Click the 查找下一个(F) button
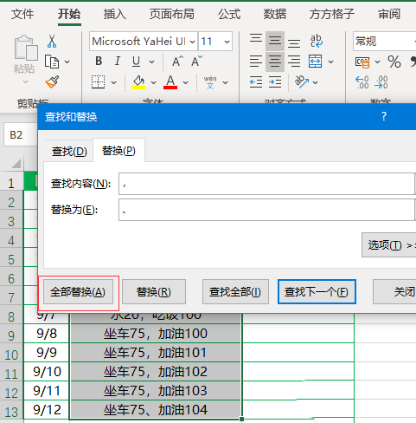Screen dimensions: 416x423 click(x=317, y=292)
